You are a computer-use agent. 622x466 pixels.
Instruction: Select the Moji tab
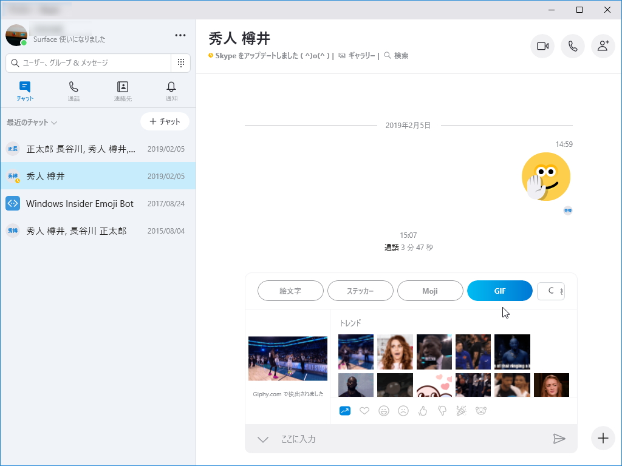click(x=430, y=291)
